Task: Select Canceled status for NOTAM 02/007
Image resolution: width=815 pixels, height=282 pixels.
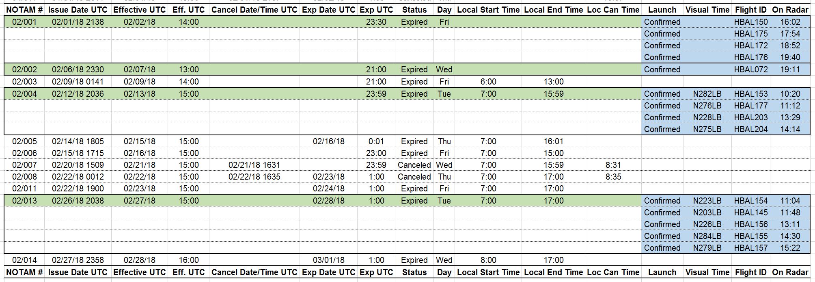Action: tap(414, 165)
